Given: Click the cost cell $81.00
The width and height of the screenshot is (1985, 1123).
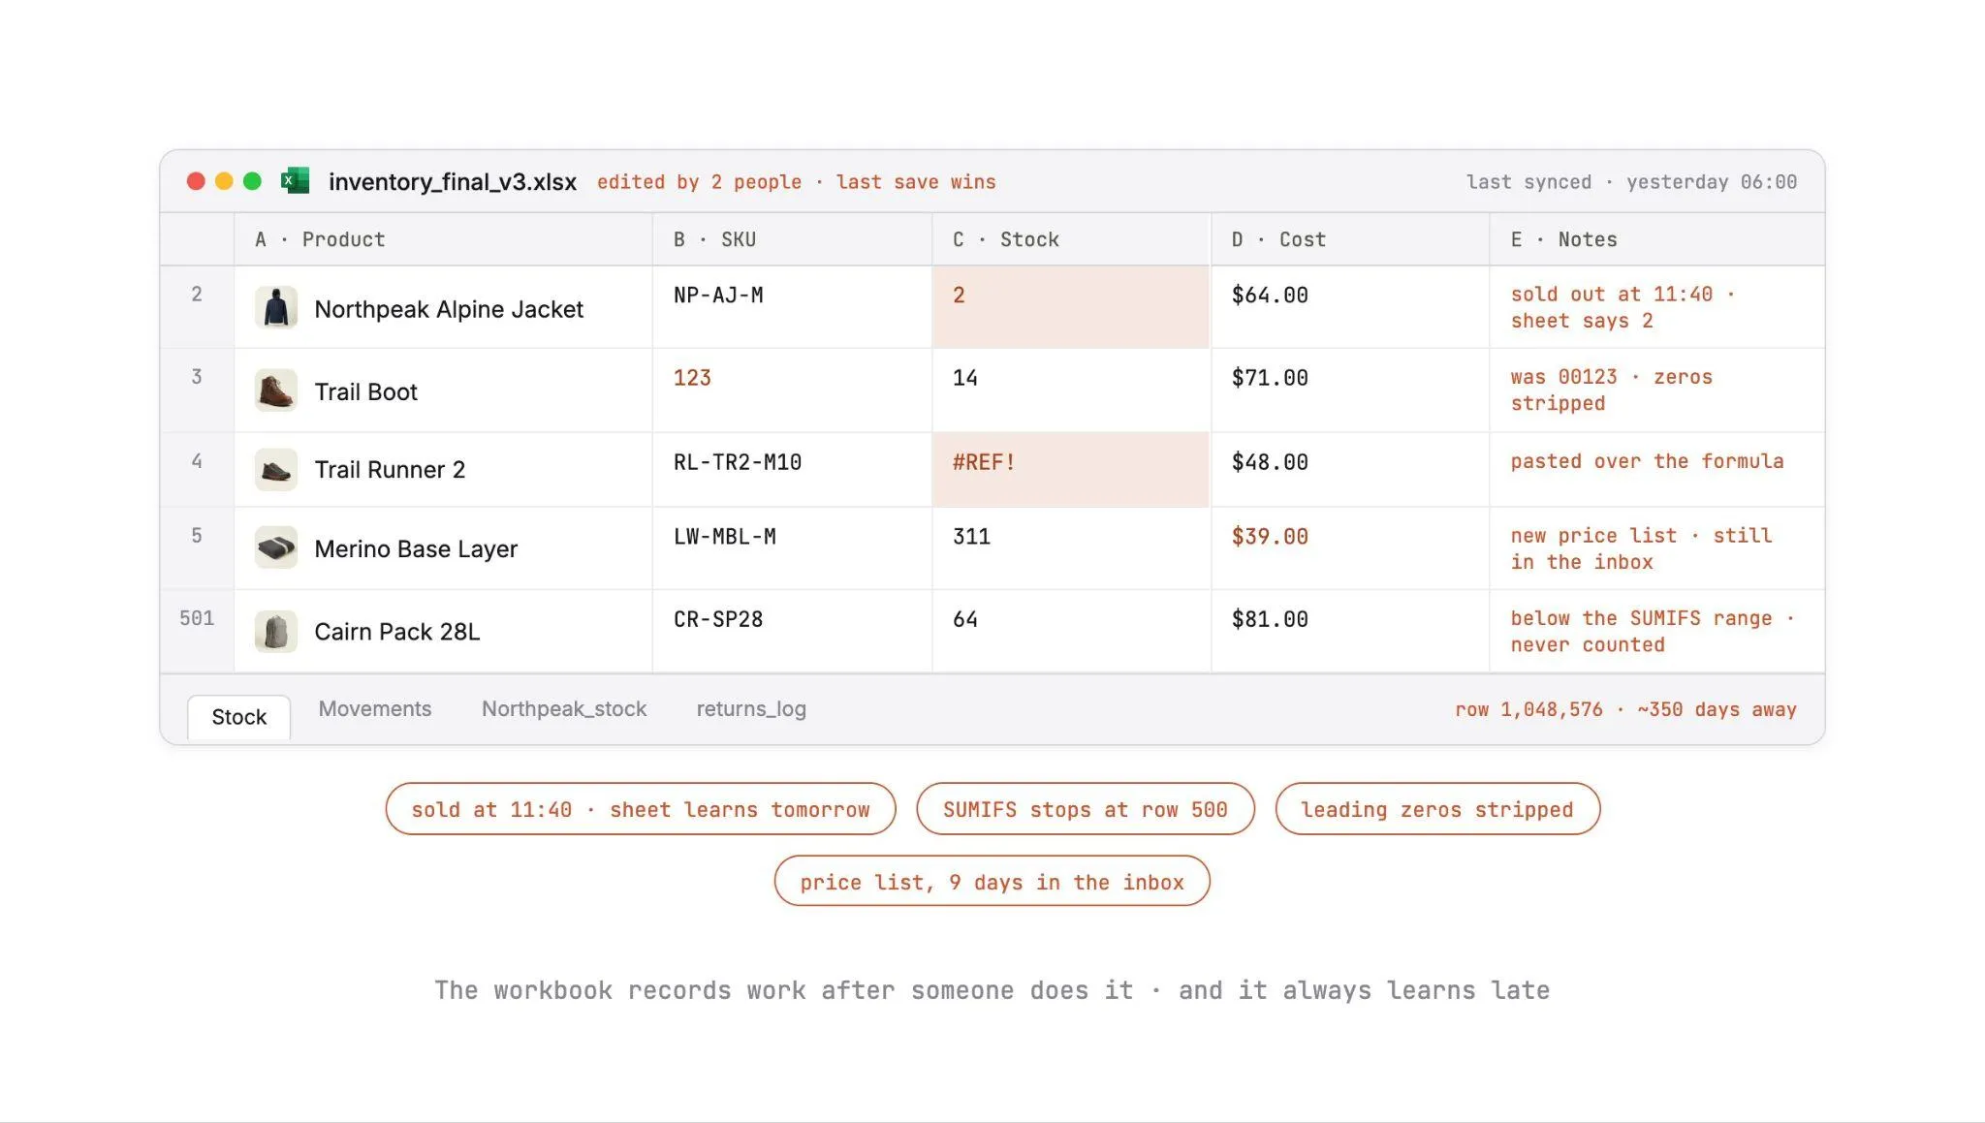Looking at the screenshot, I should tap(1350, 631).
